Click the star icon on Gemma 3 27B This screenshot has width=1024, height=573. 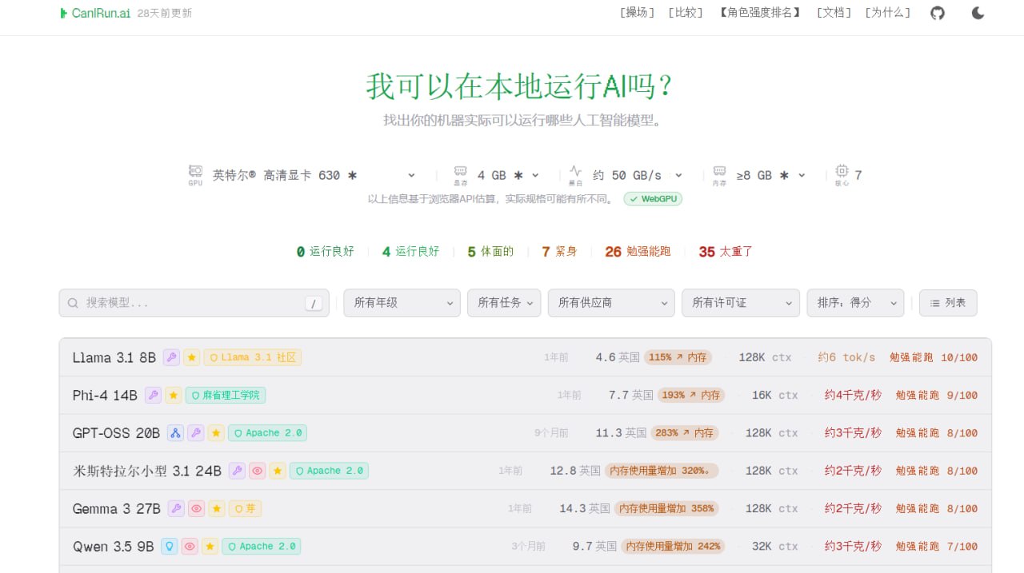tap(217, 509)
